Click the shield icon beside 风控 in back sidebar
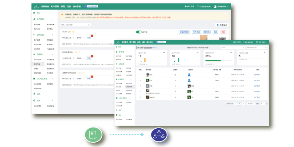294x147 pixels. click(x=34, y=94)
